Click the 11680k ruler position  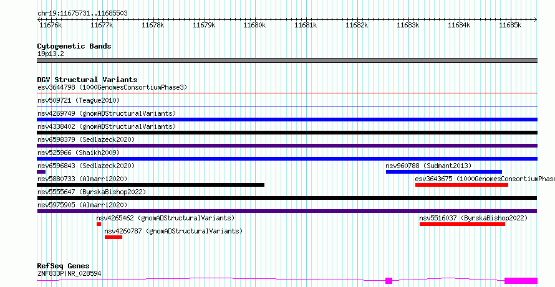pyautogui.click(x=255, y=25)
